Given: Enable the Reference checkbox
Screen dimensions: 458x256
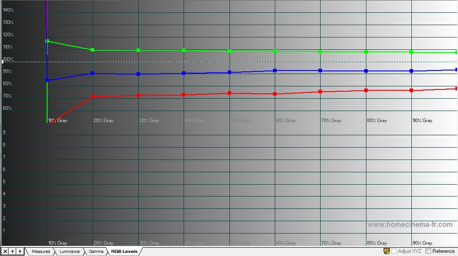Looking at the screenshot, I should click(x=428, y=251).
